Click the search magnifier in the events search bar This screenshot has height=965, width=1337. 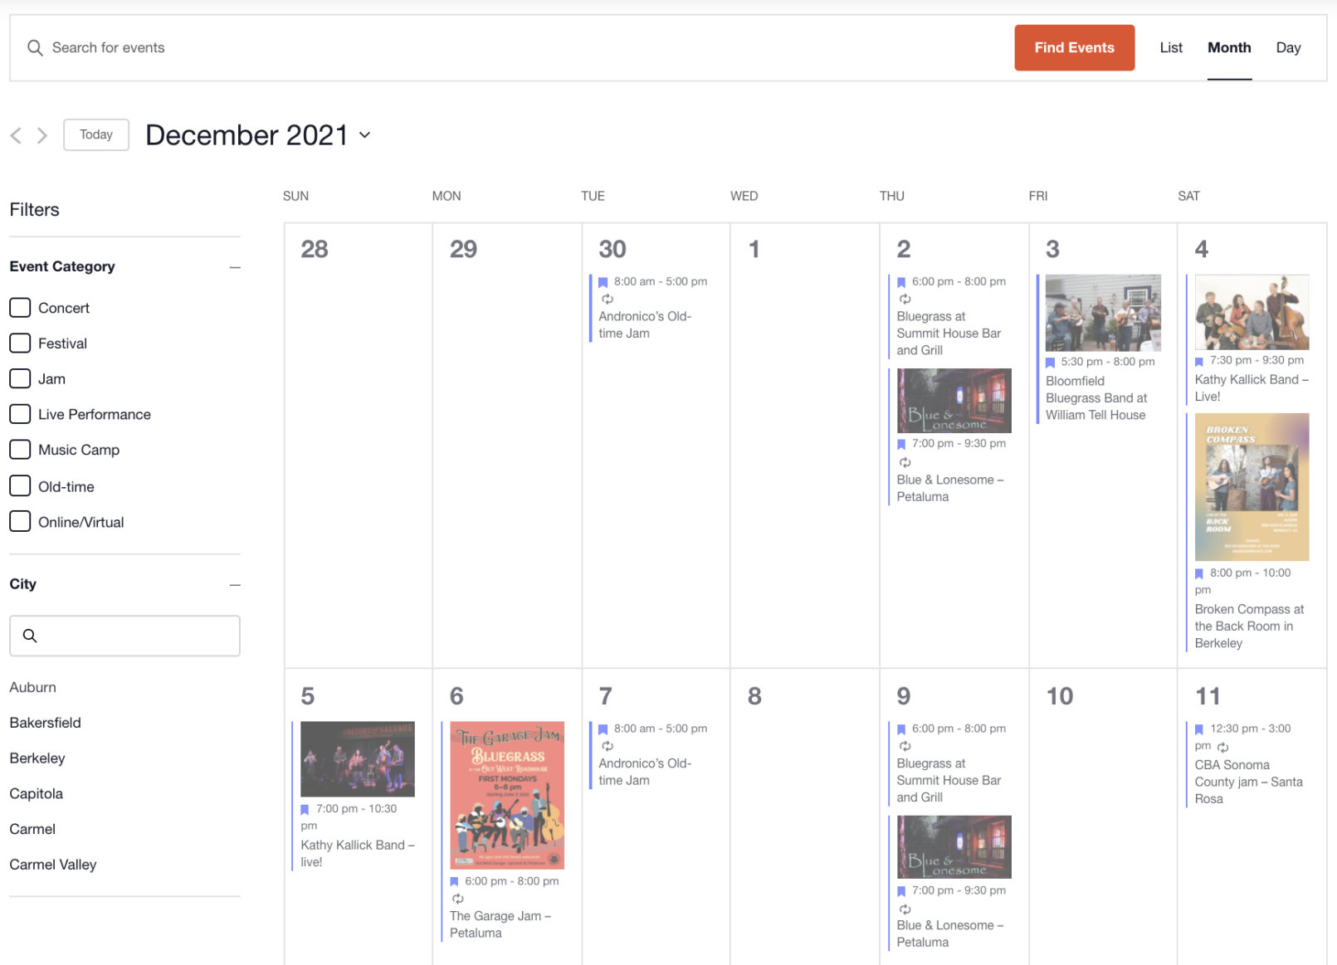pyautogui.click(x=35, y=47)
